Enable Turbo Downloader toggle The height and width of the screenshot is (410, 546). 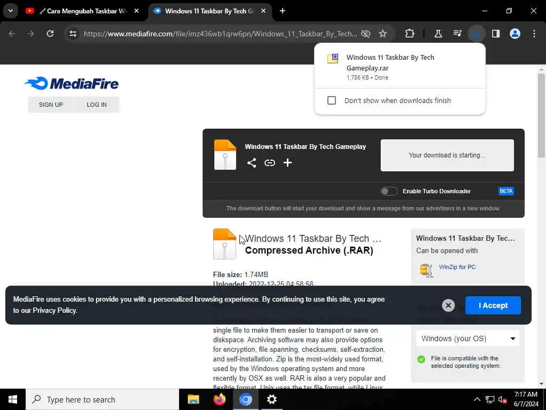(x=389, y=191)
